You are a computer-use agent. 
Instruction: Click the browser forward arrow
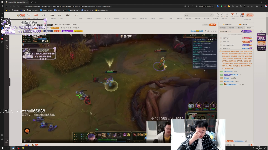(10, 6)
